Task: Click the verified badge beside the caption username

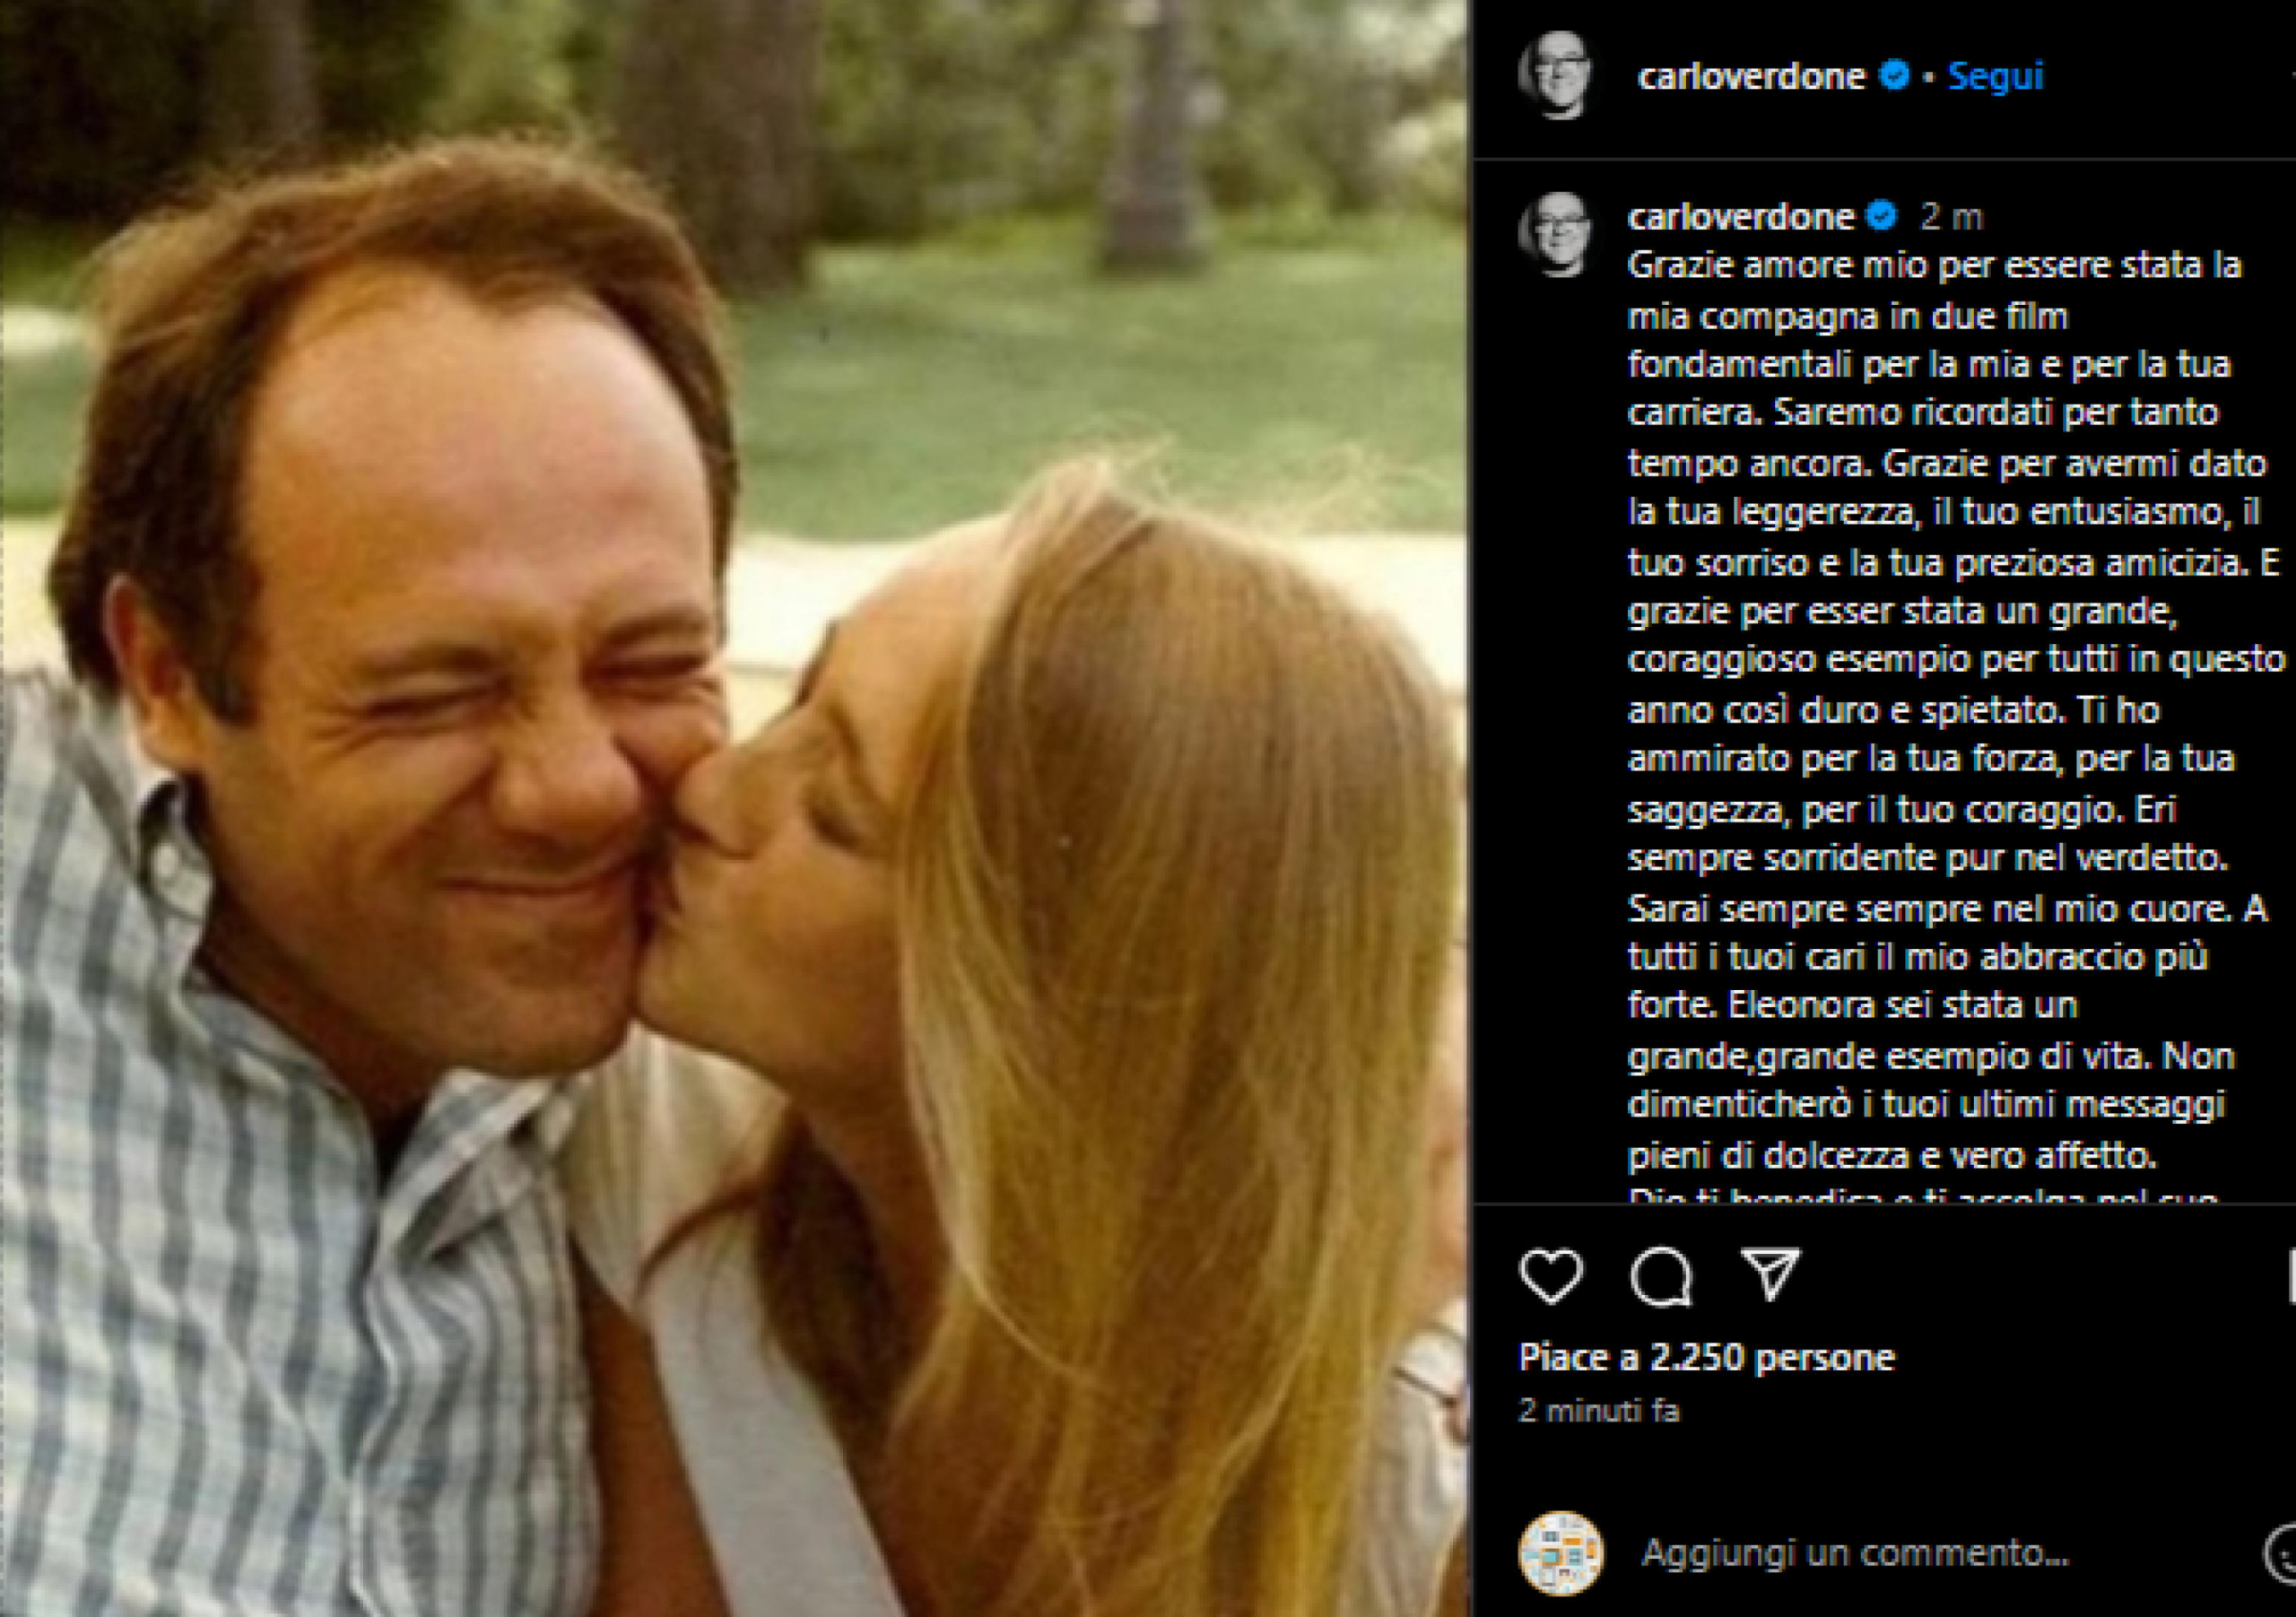Action: coord(1882,216)
